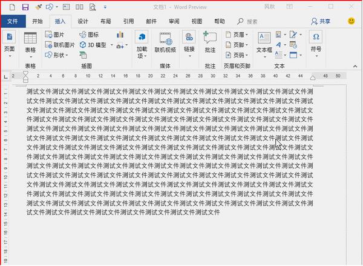This screenshot has height=266, width=363.
Task: Click the Save icon in quick access toolbar
Action: coord(25,7)
